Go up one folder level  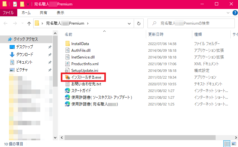pyautogui.click(x=29, y=23)
